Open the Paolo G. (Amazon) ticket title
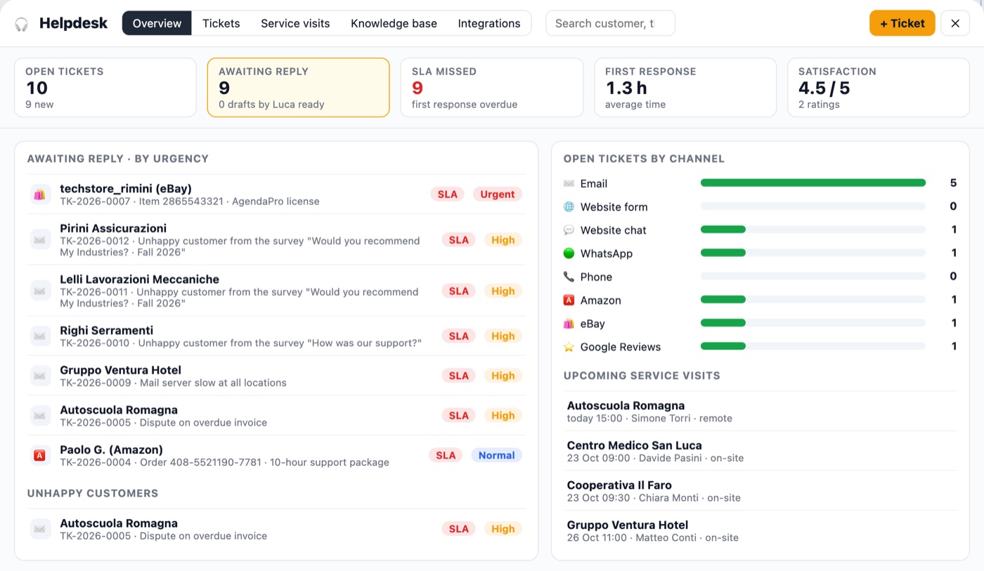 pyautogui.click(x=111, y=449)
